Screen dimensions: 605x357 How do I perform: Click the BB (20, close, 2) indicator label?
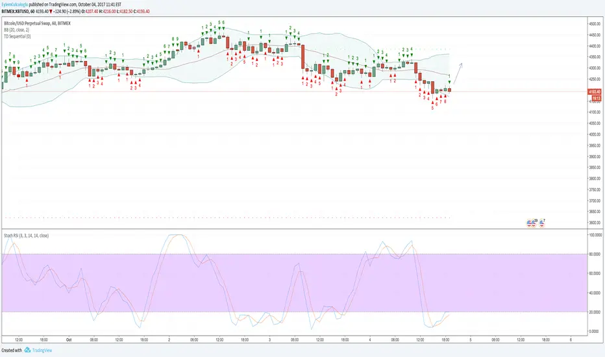tap(17, 30)
